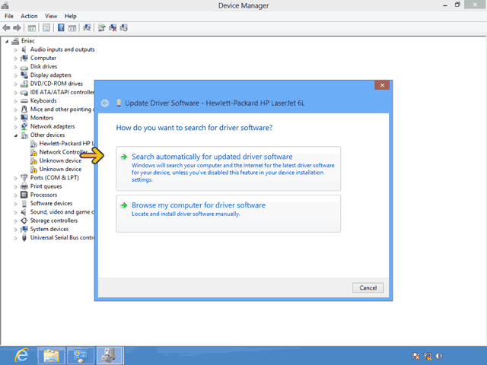The height and width of the screenshot is (365, 487).
Task: Expand the Print queues category
Action: 16,186
